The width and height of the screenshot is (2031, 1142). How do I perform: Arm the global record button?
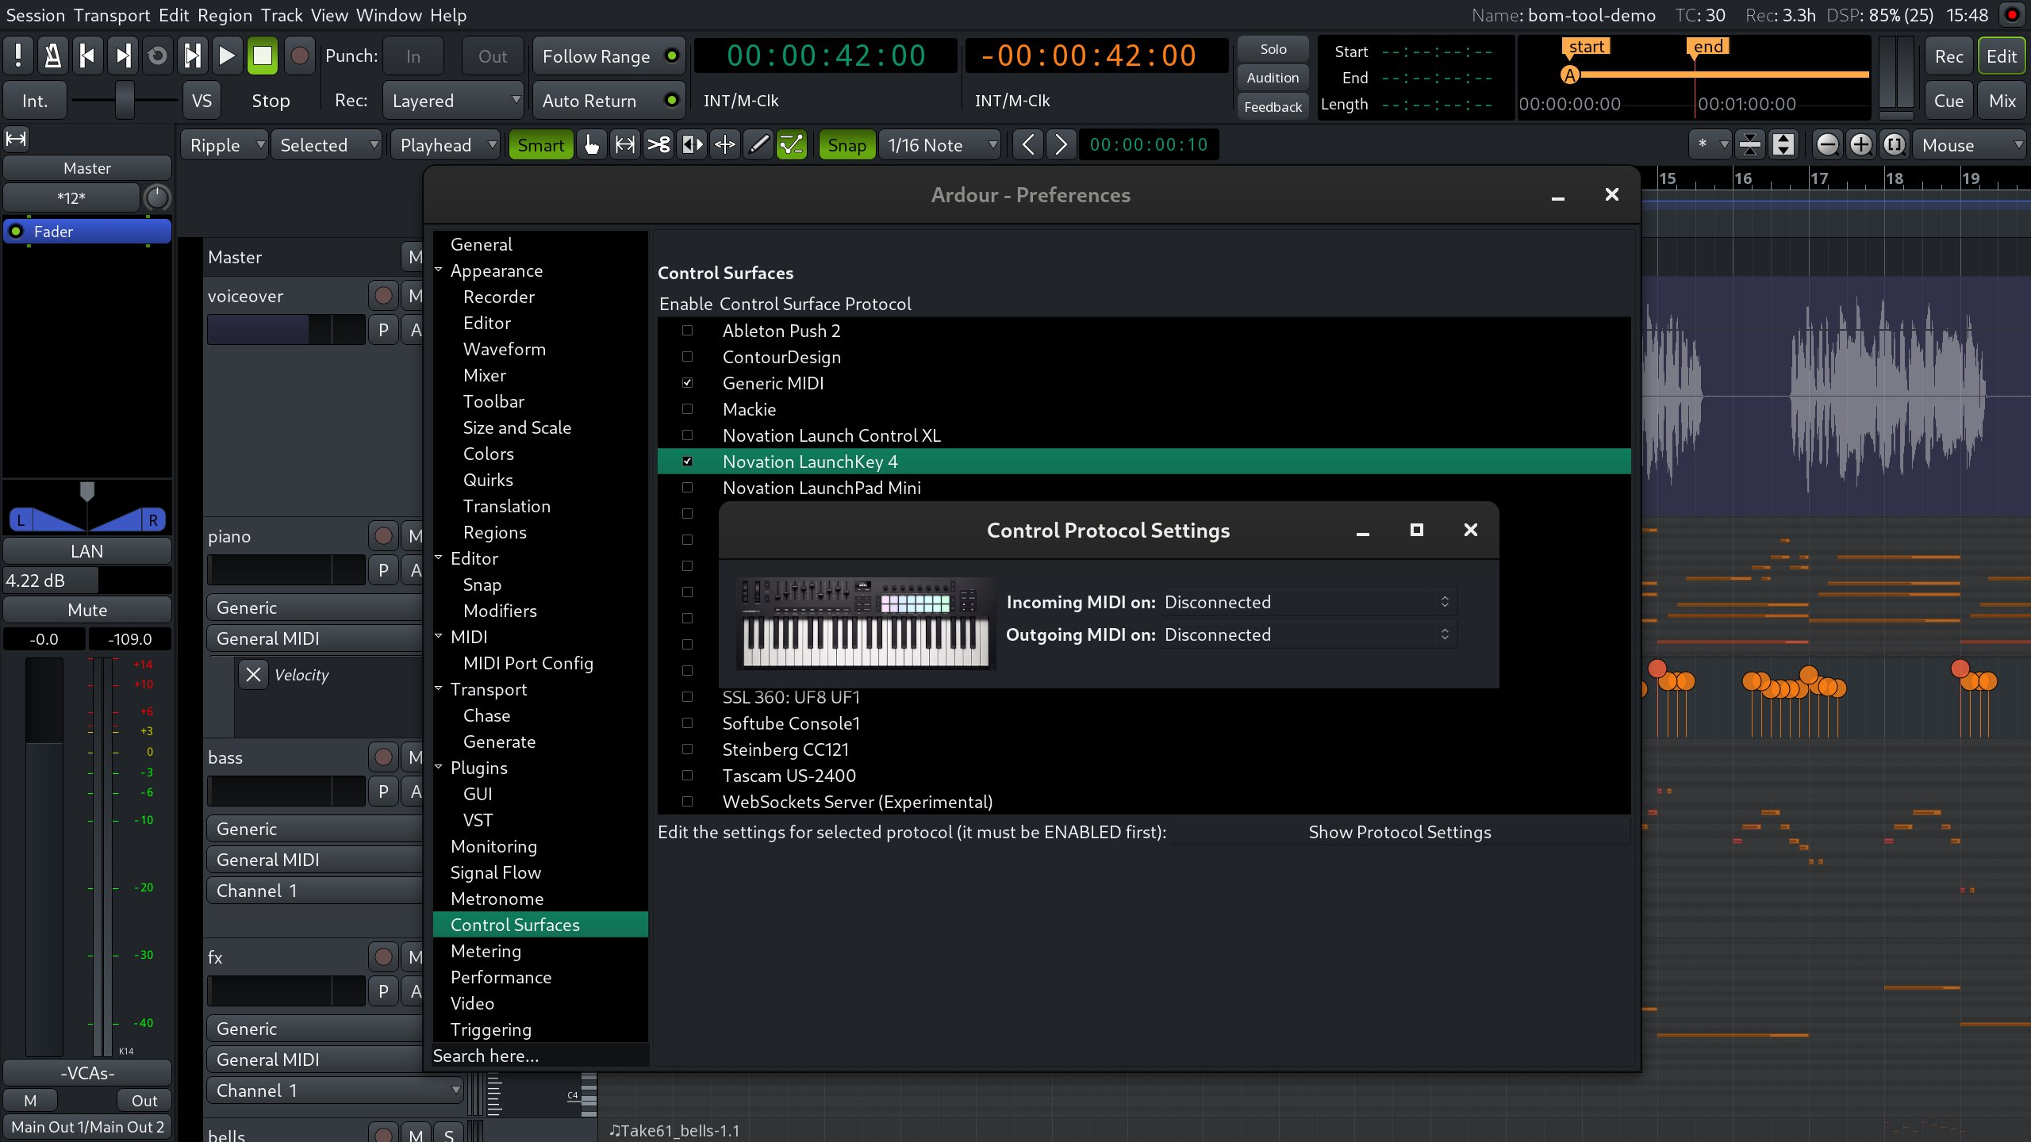coord(299,56)
